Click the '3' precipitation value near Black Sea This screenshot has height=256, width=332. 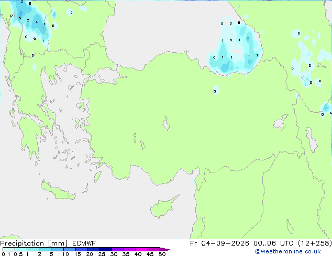coord(248,39)
